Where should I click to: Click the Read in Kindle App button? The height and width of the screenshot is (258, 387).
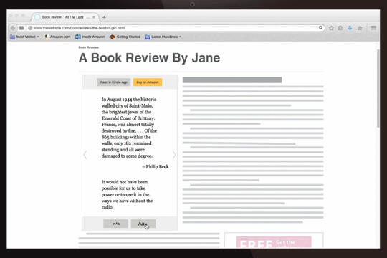[113, 82]
